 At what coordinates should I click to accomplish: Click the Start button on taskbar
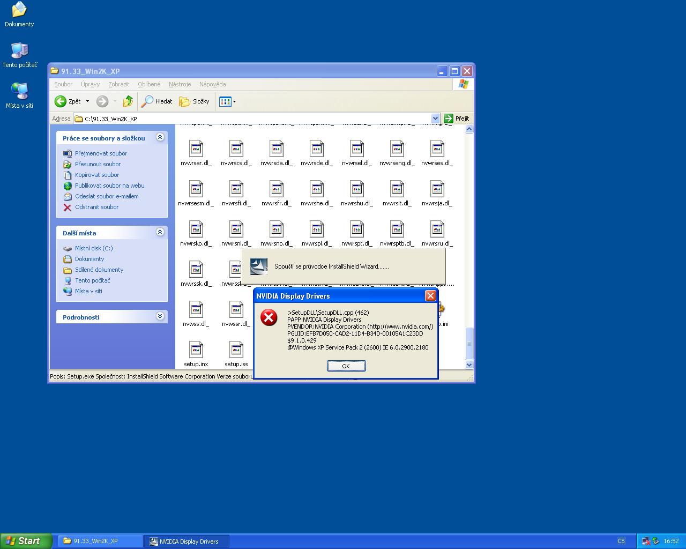click(x=26, y=541)
